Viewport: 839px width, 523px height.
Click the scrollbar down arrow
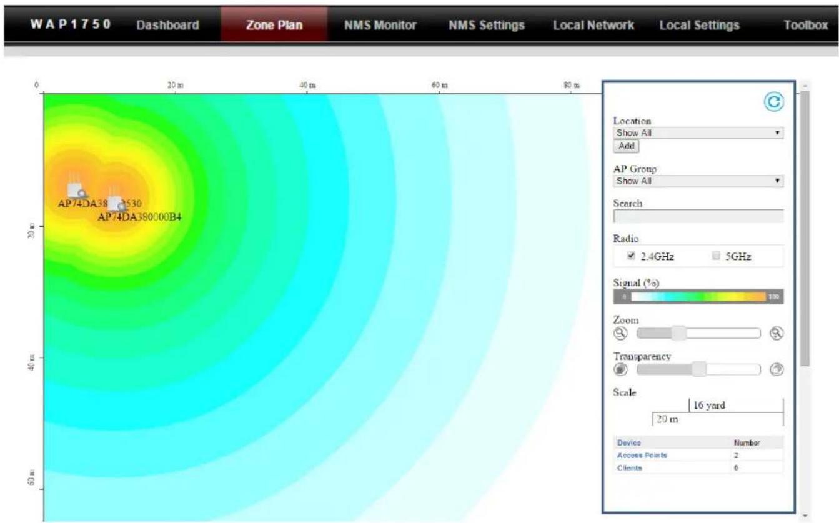click(805, 516)
